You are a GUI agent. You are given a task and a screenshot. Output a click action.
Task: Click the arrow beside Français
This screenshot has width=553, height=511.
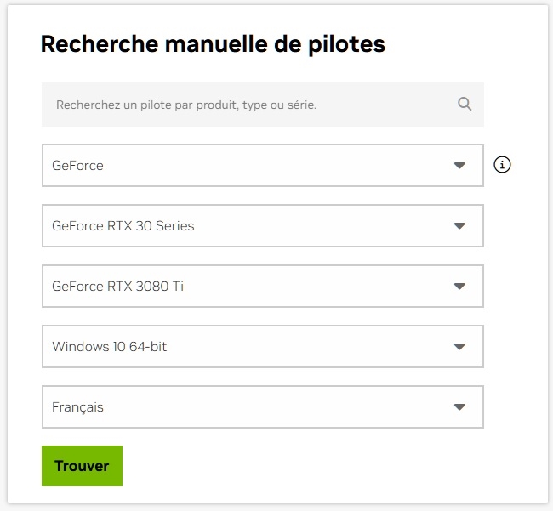459,407
